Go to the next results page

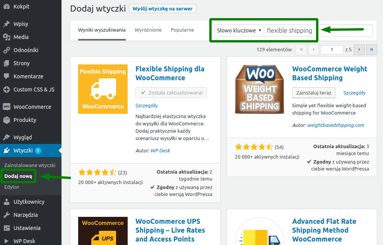(359, 50)
